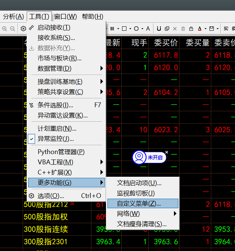
Task: Close the floating 未开启 badge
Action: pyautogui.click(x=167, y=152)
